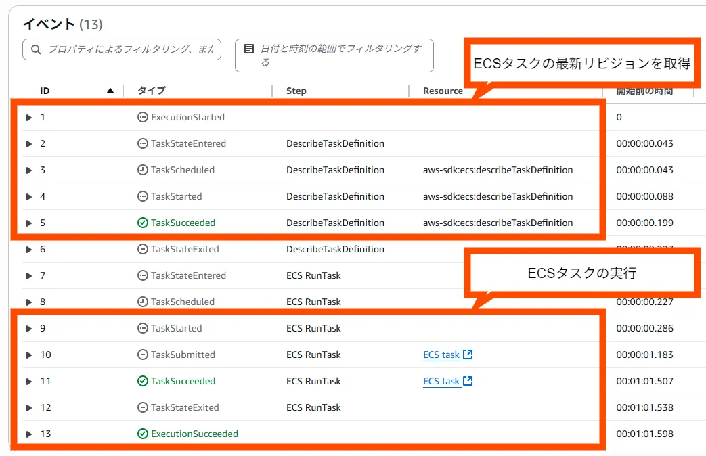
Task: Sort by the Step column header
Action: coord(296,91)
